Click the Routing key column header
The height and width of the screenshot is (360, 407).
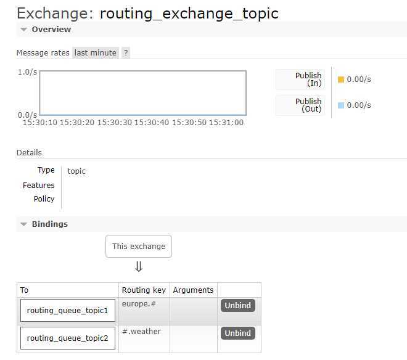point(144,290)
